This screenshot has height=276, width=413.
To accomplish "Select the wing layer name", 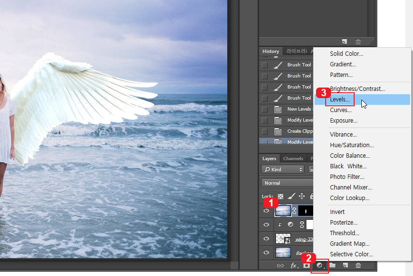I will (x=304, y=239).
